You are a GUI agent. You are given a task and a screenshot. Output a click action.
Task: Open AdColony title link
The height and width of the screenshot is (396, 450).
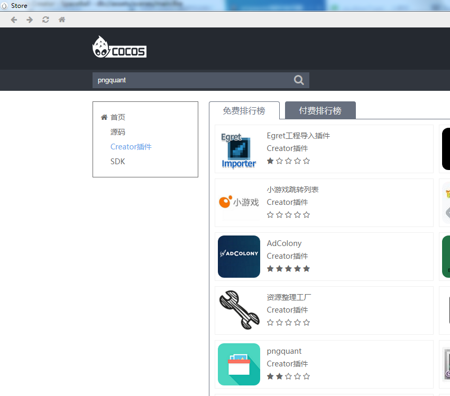tap(284, 243)
